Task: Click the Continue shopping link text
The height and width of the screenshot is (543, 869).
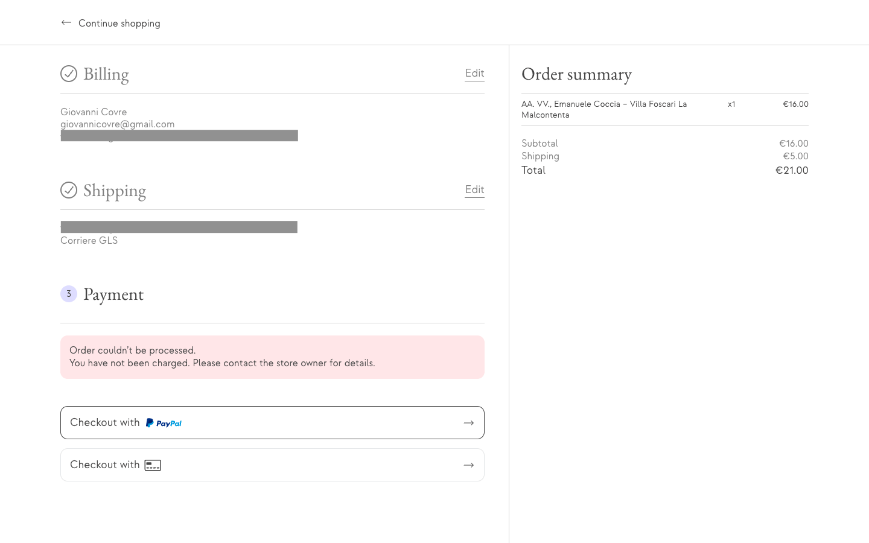Action: coord(119,24)
